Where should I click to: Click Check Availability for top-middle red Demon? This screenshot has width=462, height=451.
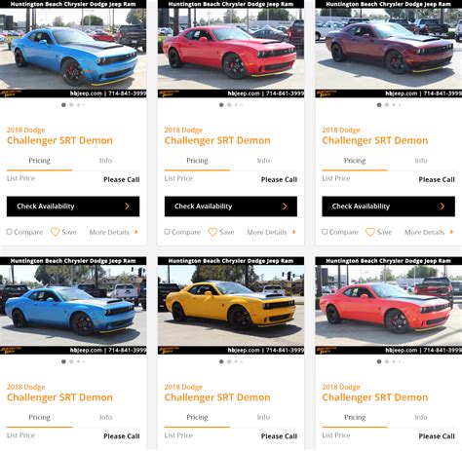pyautogui.click(x=231, y=207)
